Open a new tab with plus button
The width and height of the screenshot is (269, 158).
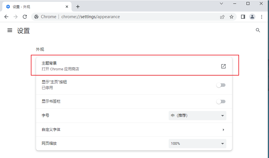click(x=78, y=7)
